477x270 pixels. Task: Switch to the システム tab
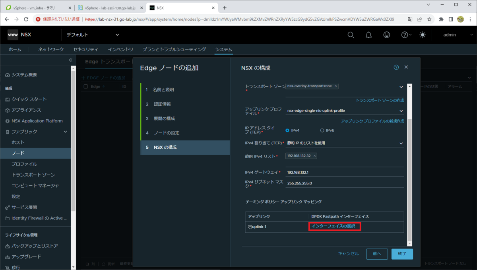223,49
